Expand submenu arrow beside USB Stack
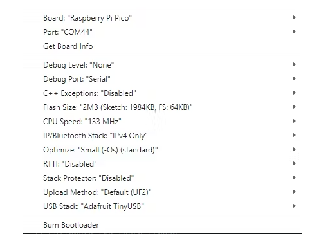This screenshot has width=312, height=238. click(x=294, y=206)
